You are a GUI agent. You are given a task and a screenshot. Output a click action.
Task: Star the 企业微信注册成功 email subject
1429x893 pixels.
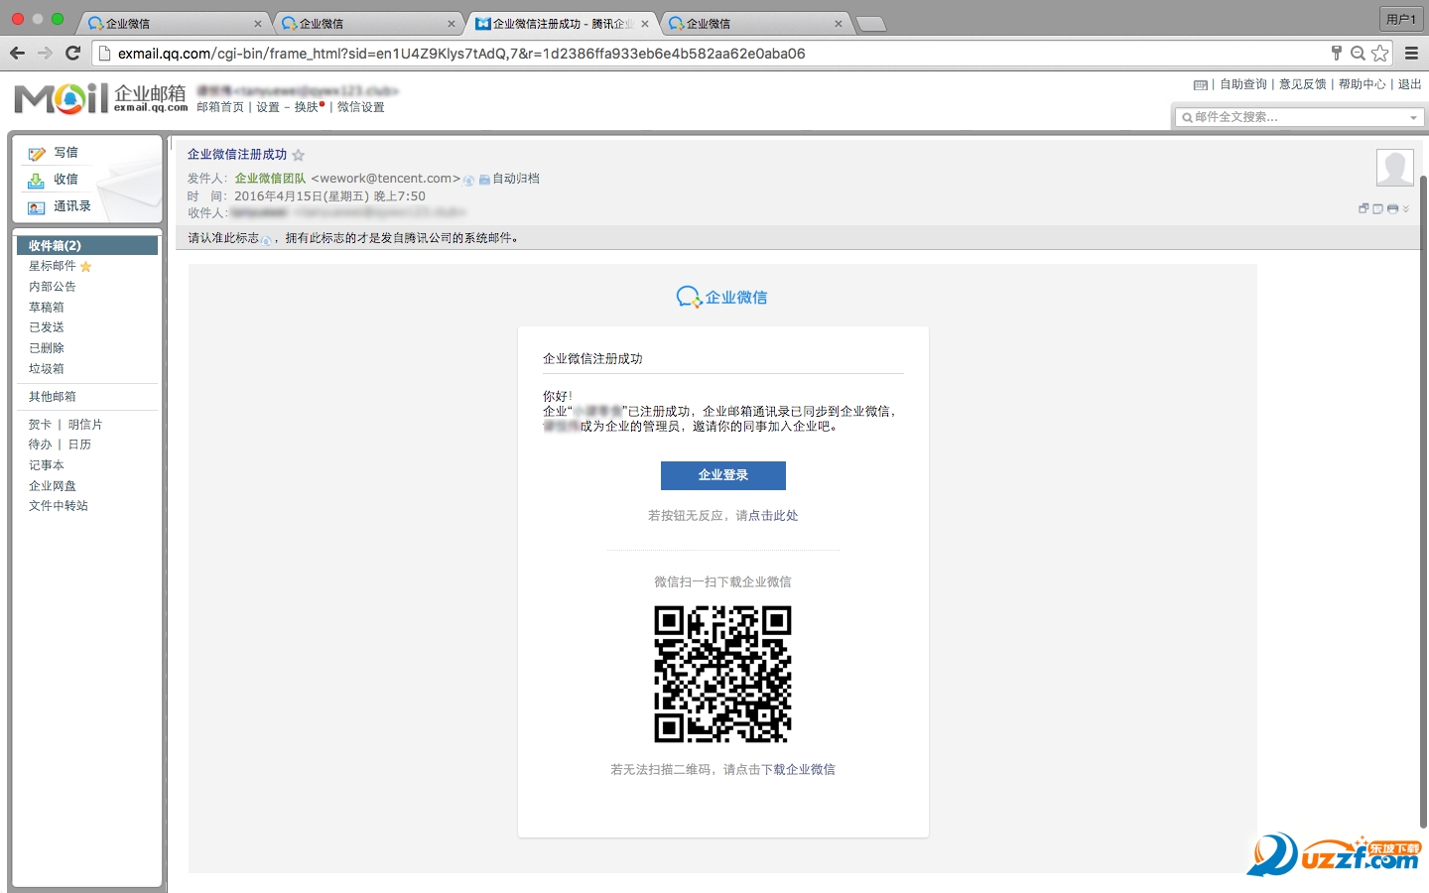tap(299, 155)
